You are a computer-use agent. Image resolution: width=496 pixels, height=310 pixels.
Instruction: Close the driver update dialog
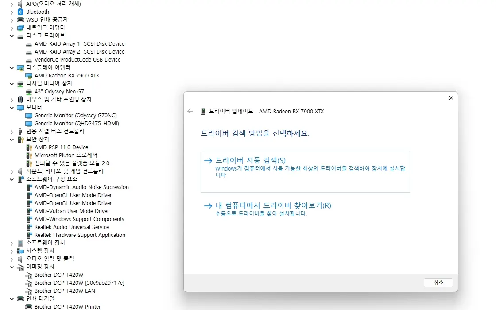pos(451,98)
